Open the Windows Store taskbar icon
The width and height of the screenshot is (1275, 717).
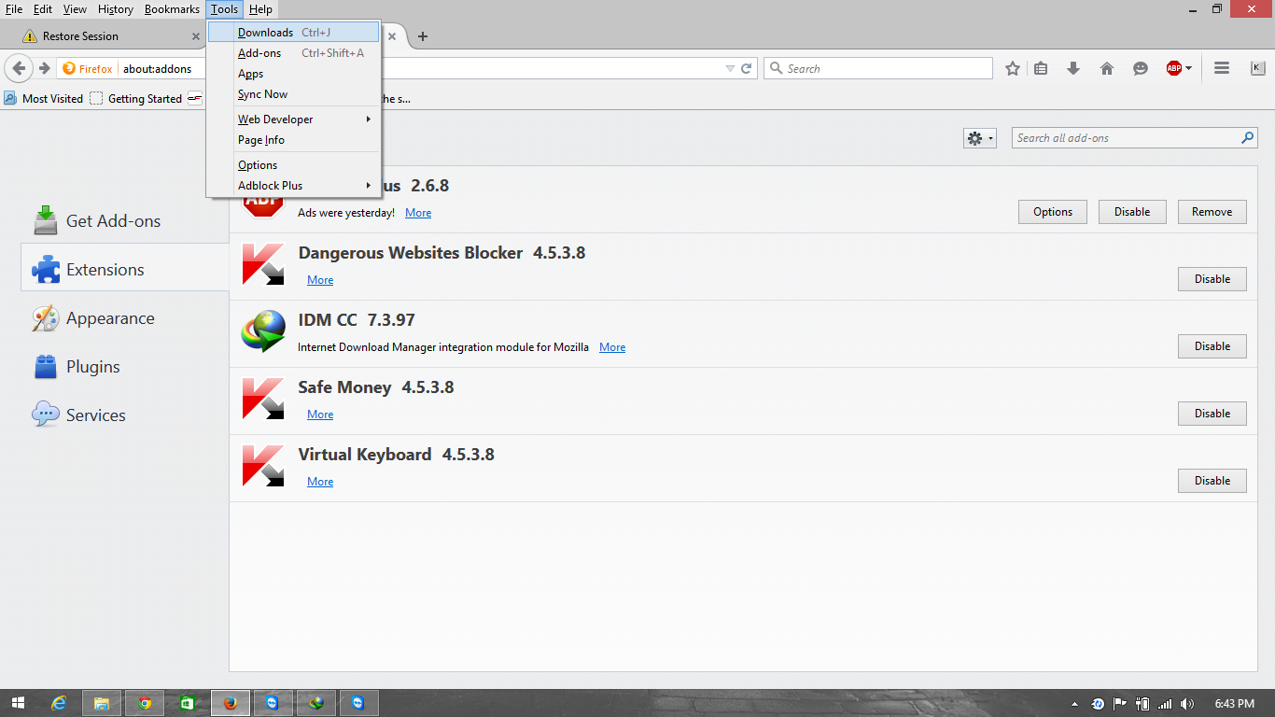[188, 703]
